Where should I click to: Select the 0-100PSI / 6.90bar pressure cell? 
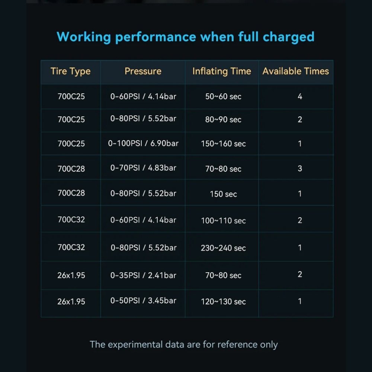pos(143,143)
